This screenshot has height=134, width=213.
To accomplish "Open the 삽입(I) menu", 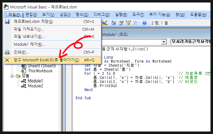I will 65,14.
